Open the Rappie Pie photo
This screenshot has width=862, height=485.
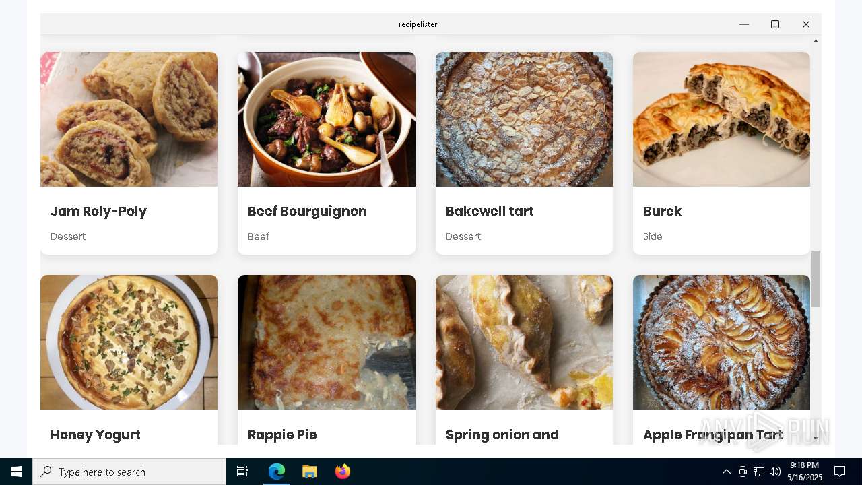coord(327,342)
